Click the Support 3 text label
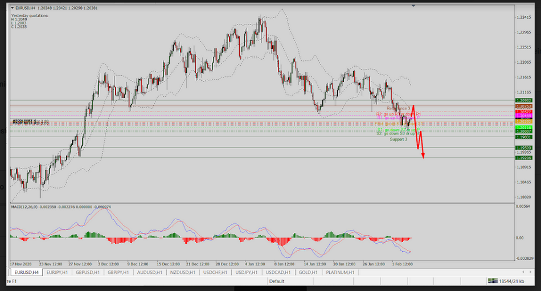This screenshot has height=291, width=541. pyautogui.click(x=399, y=139)
